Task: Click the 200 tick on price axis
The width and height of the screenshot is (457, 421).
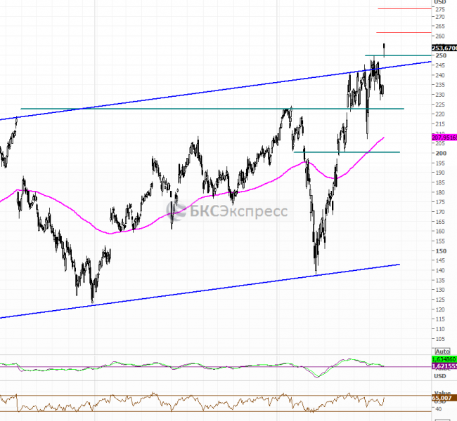Action: 441,153
